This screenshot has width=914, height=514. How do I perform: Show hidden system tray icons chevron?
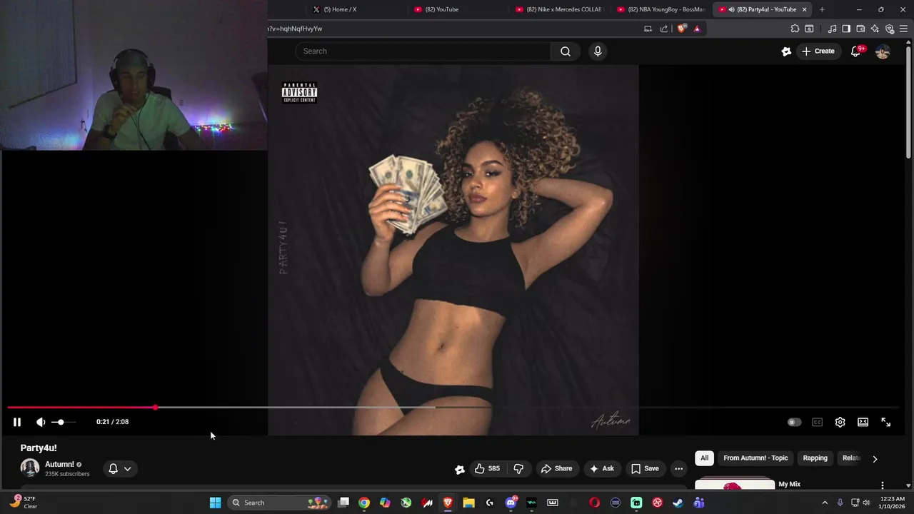[825, 503]
